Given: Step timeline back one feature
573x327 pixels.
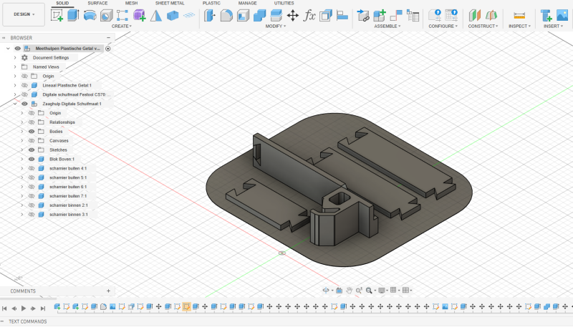Looking at the screenshot, I should (x=14, y=308).
